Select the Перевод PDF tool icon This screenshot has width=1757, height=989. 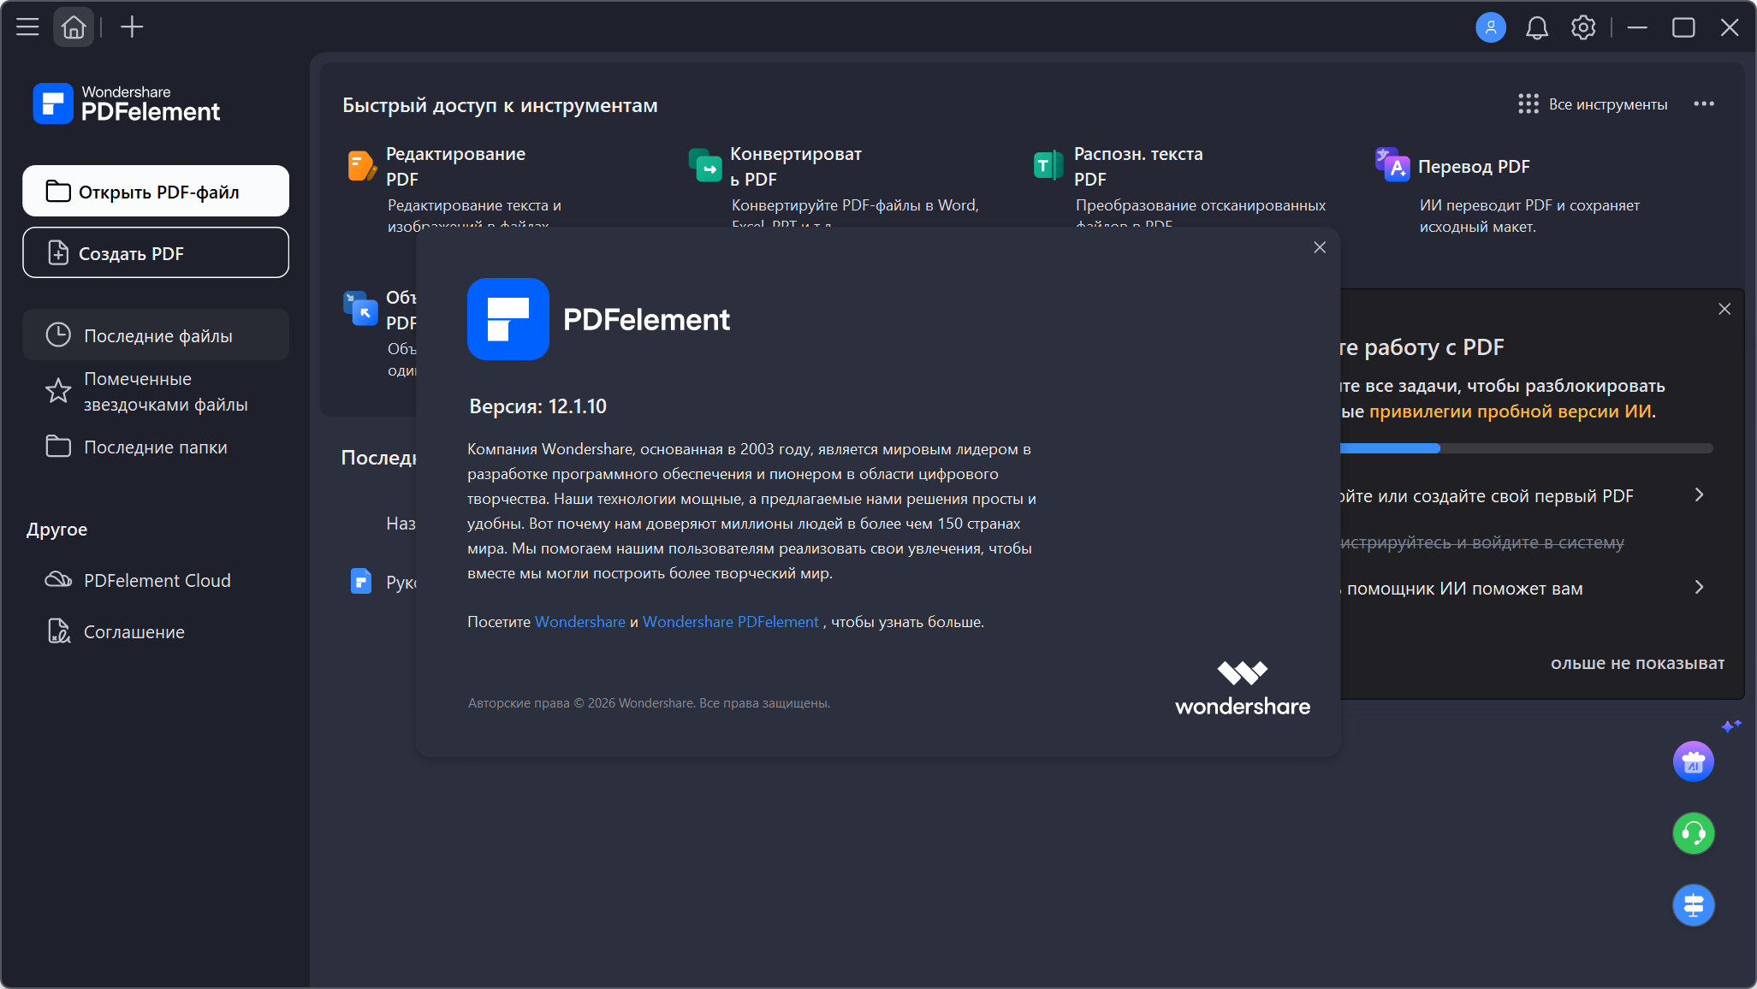coord(1392,165)
